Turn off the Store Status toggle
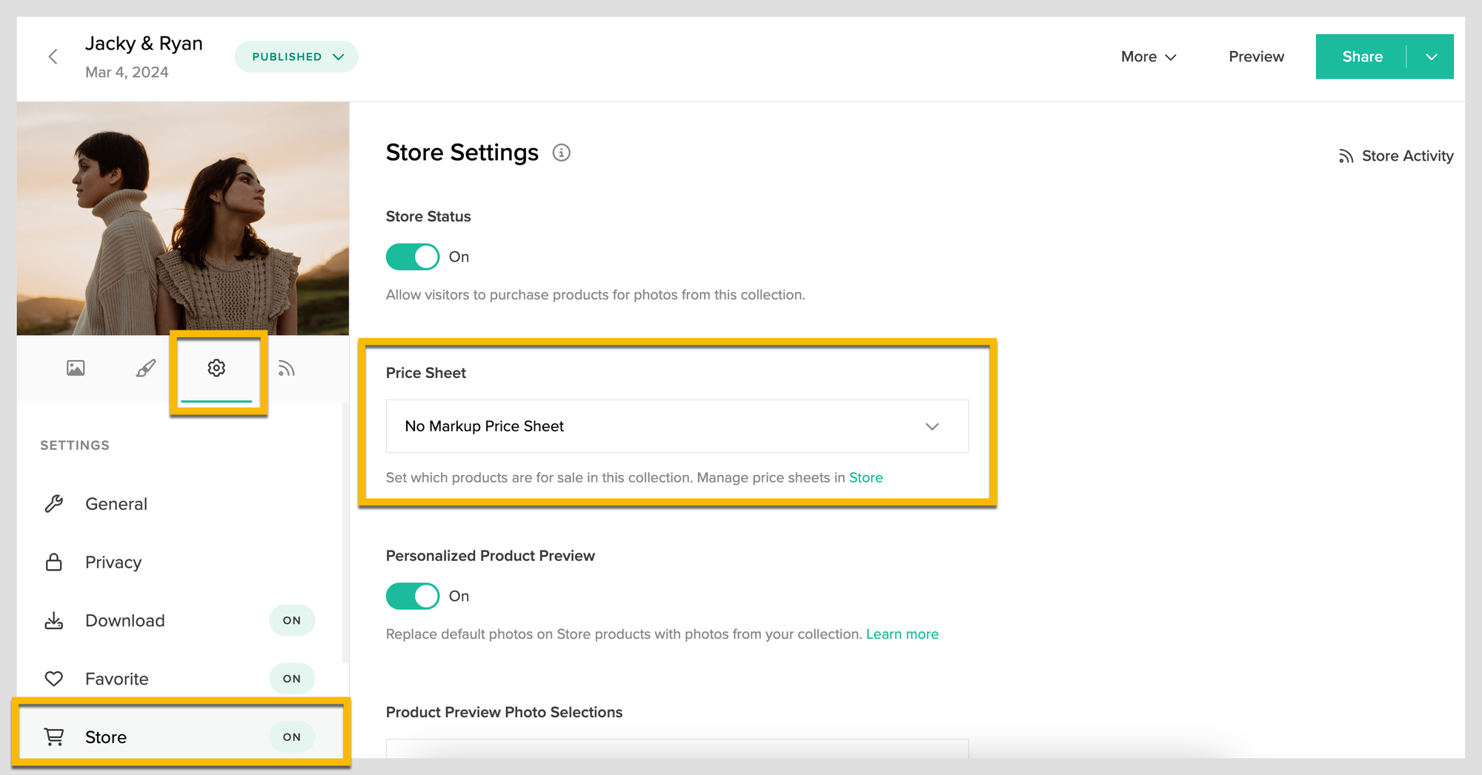The height and width of the screenshot is (775, 1482). (x=413, y=257)
